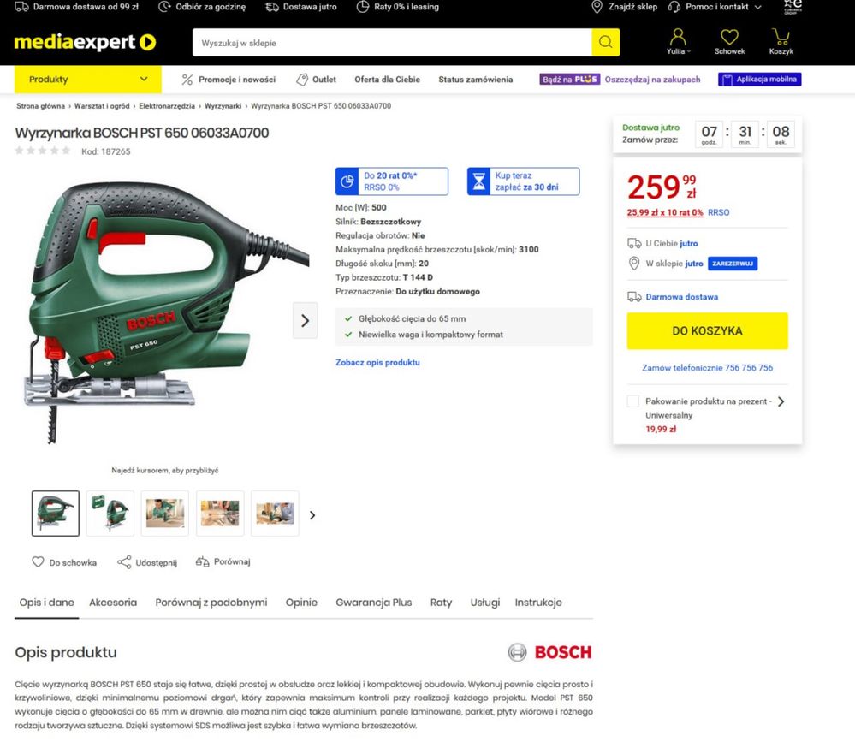This screenshot has height=754, width=855.
Task: Open the Koszyk cart icon
Action: (781, 37)
